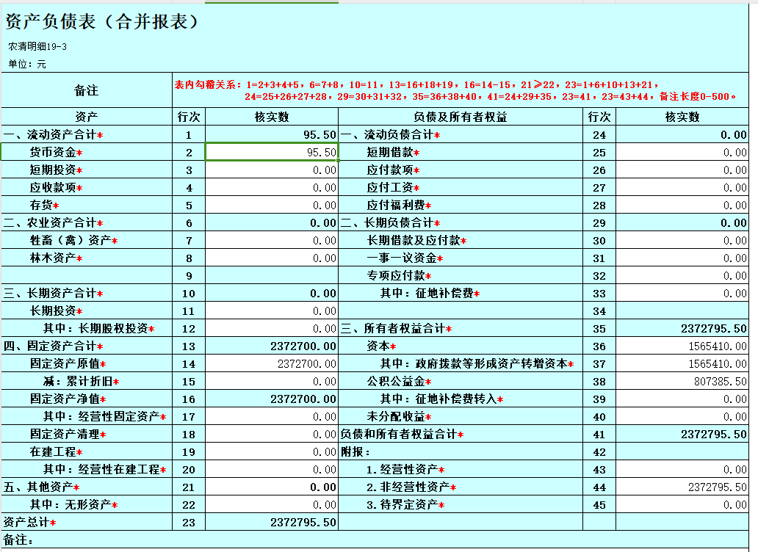Select the 短期借款 value cell in row 25
The image size is (758, 552).
682,152
